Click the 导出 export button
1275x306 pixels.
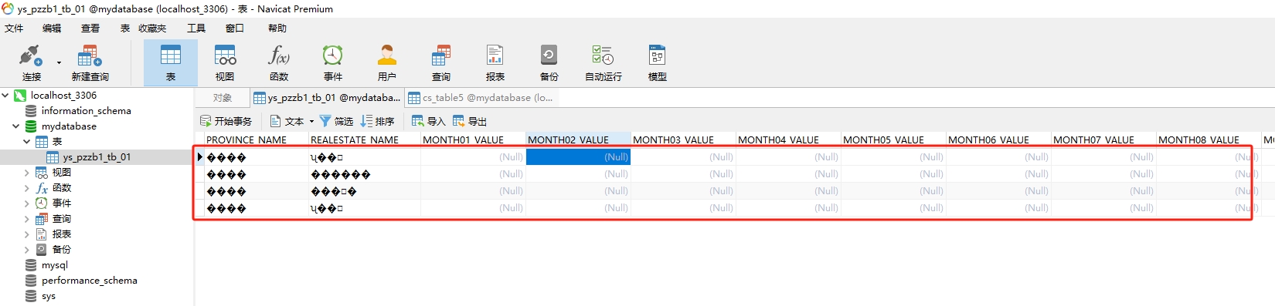click(470, 121)
